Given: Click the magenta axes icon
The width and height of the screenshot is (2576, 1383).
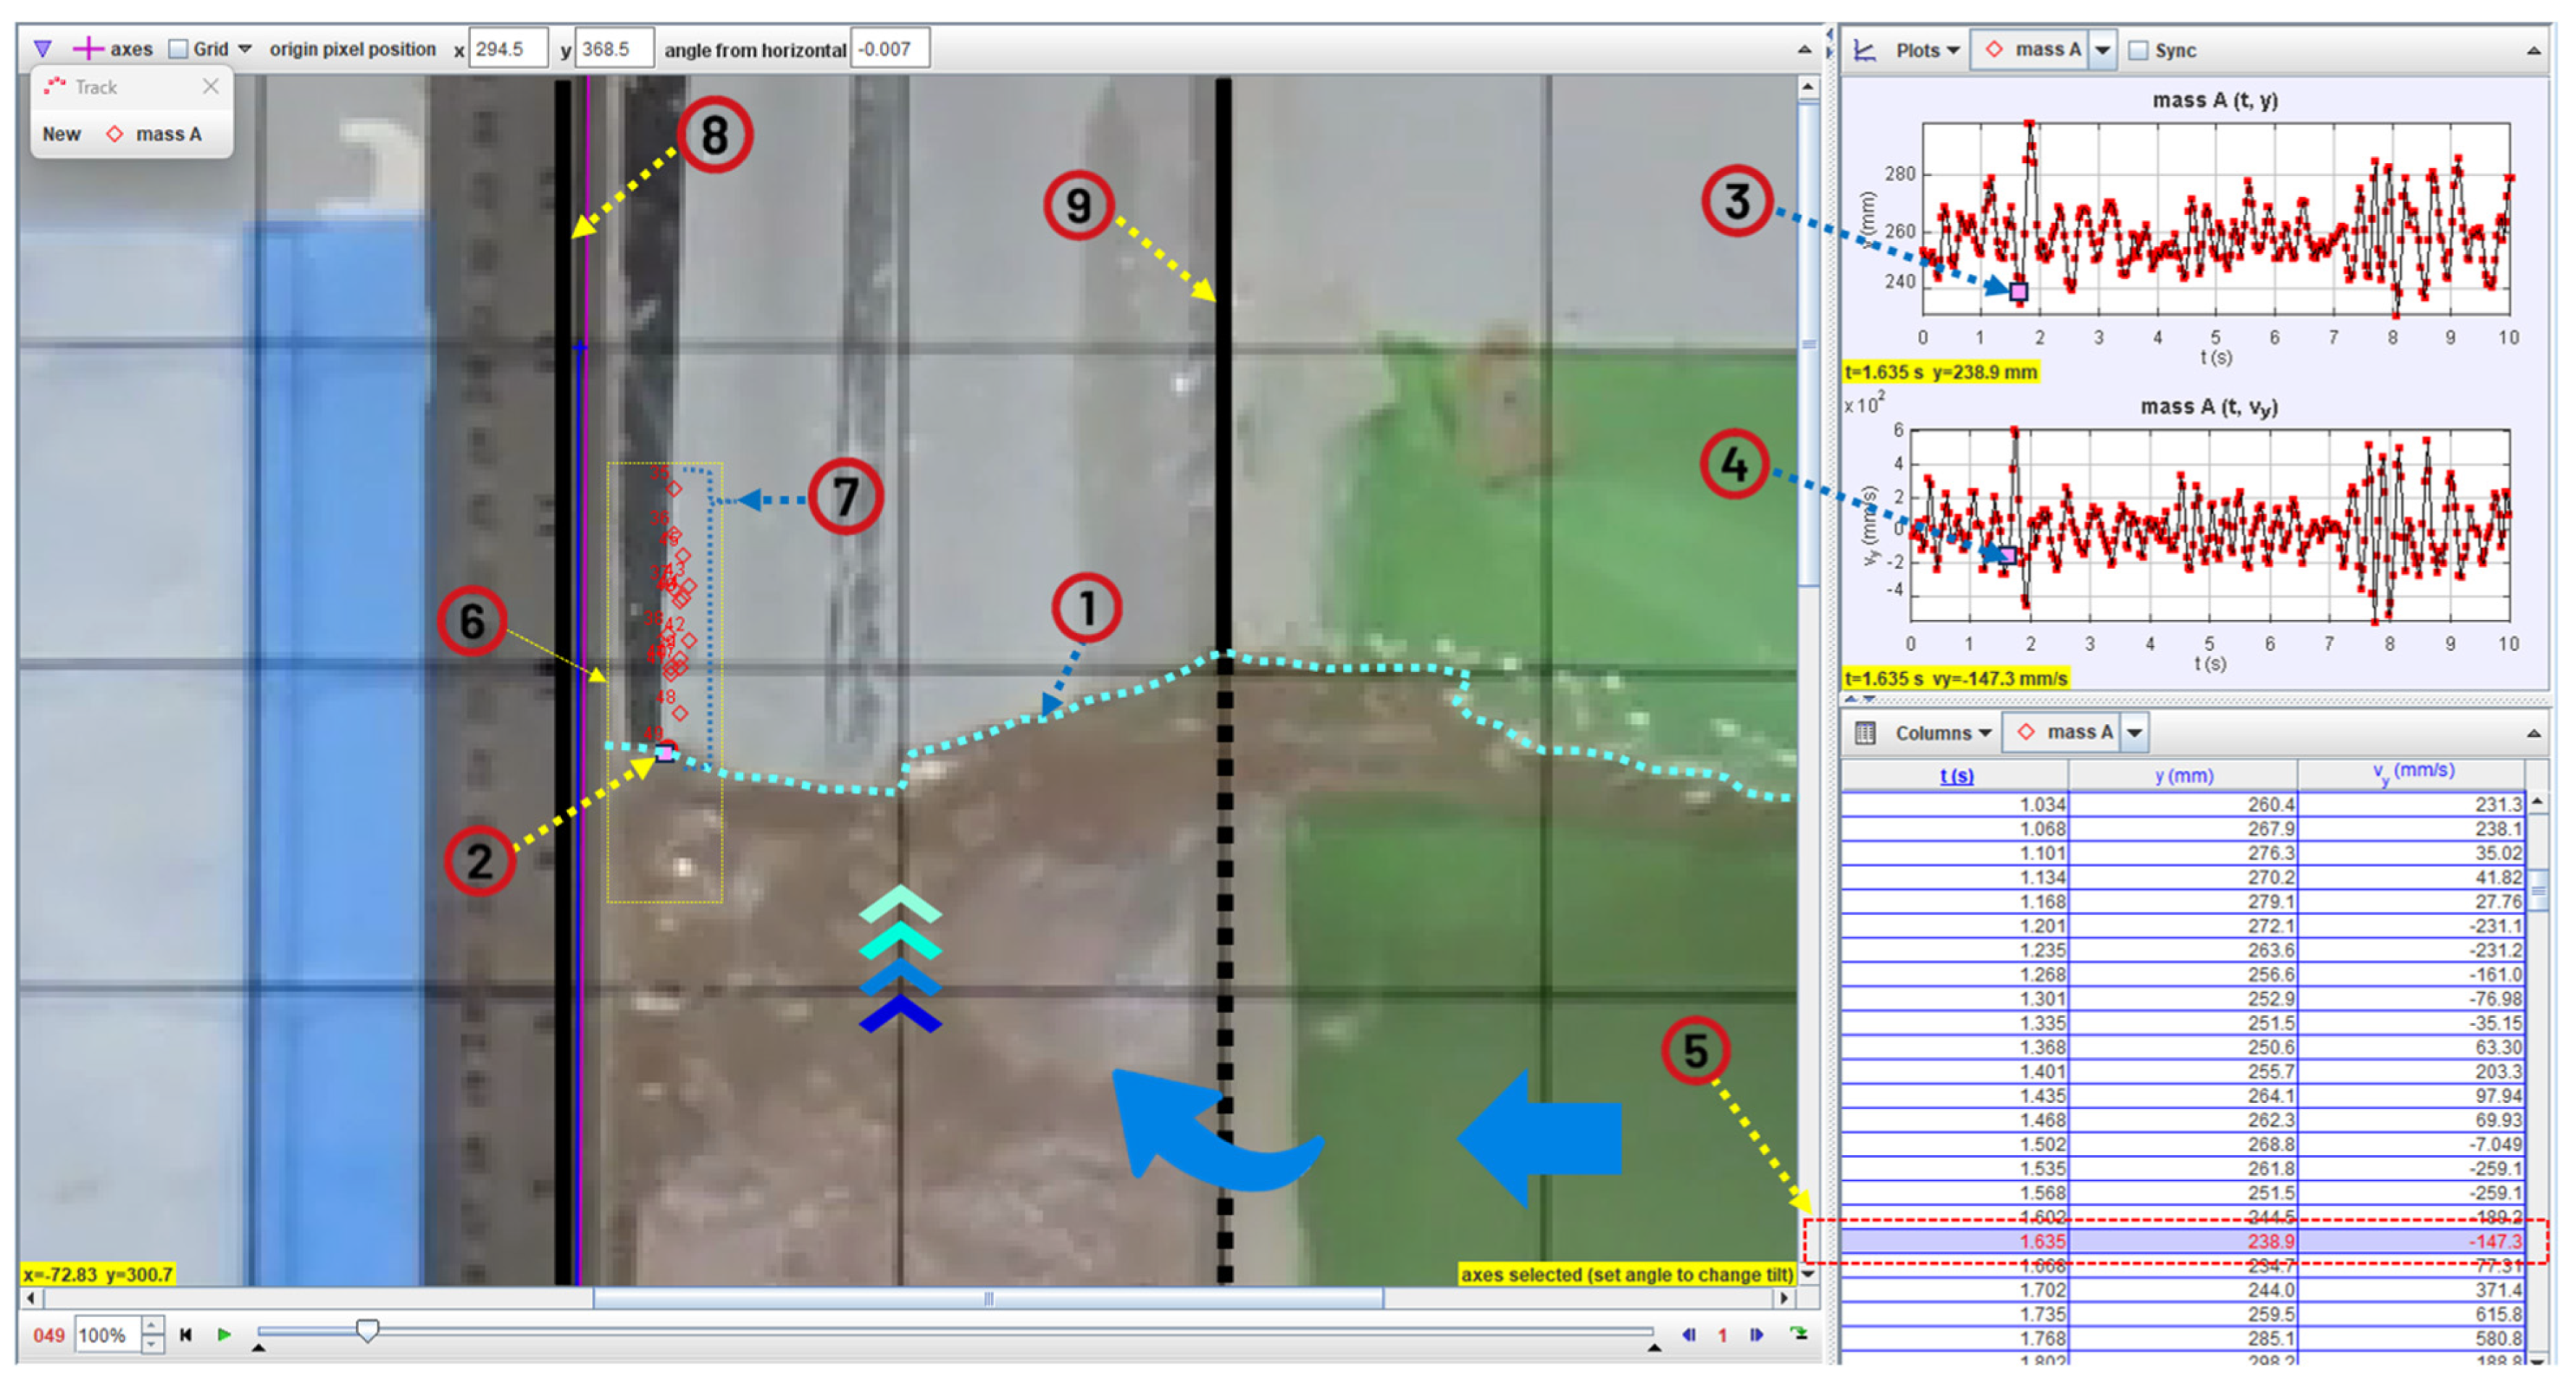Looking at the screenshot, I should click(88, 48).
